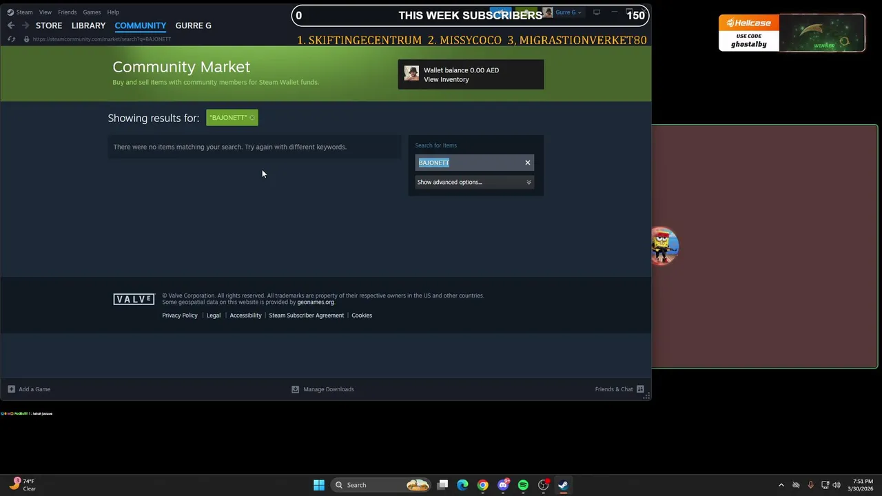Open the Games menu

(x=92, y=12)
